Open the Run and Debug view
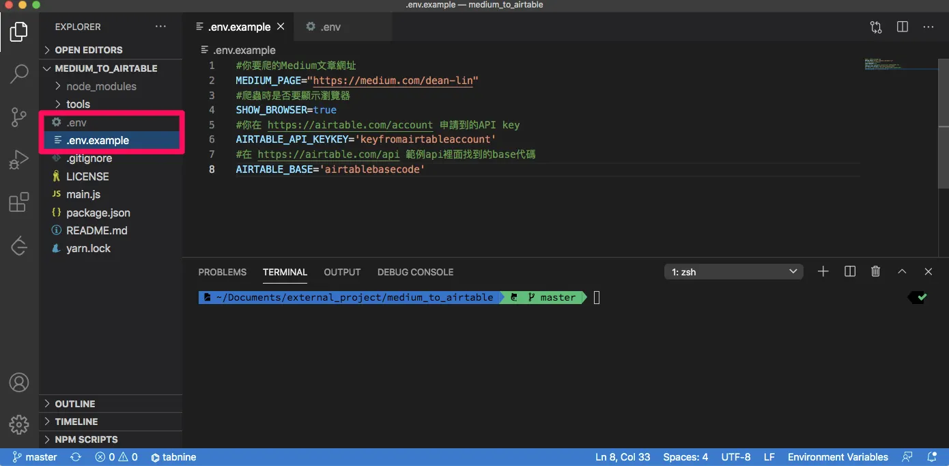 19,160
